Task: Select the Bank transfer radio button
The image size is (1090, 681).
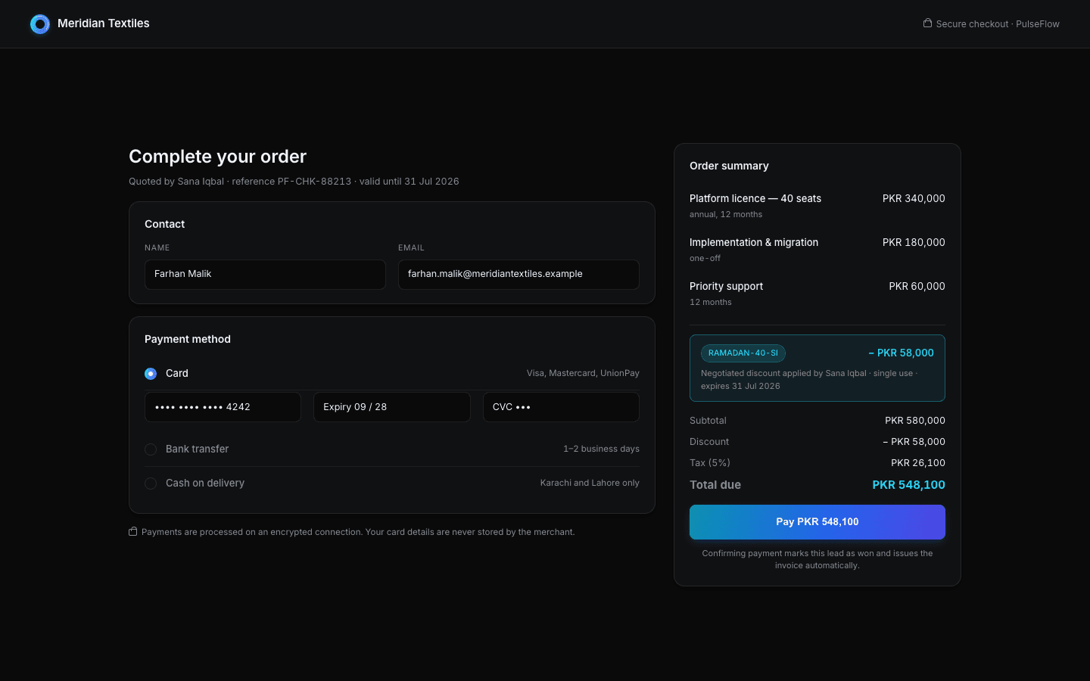Action: click(x=151, y=449)
